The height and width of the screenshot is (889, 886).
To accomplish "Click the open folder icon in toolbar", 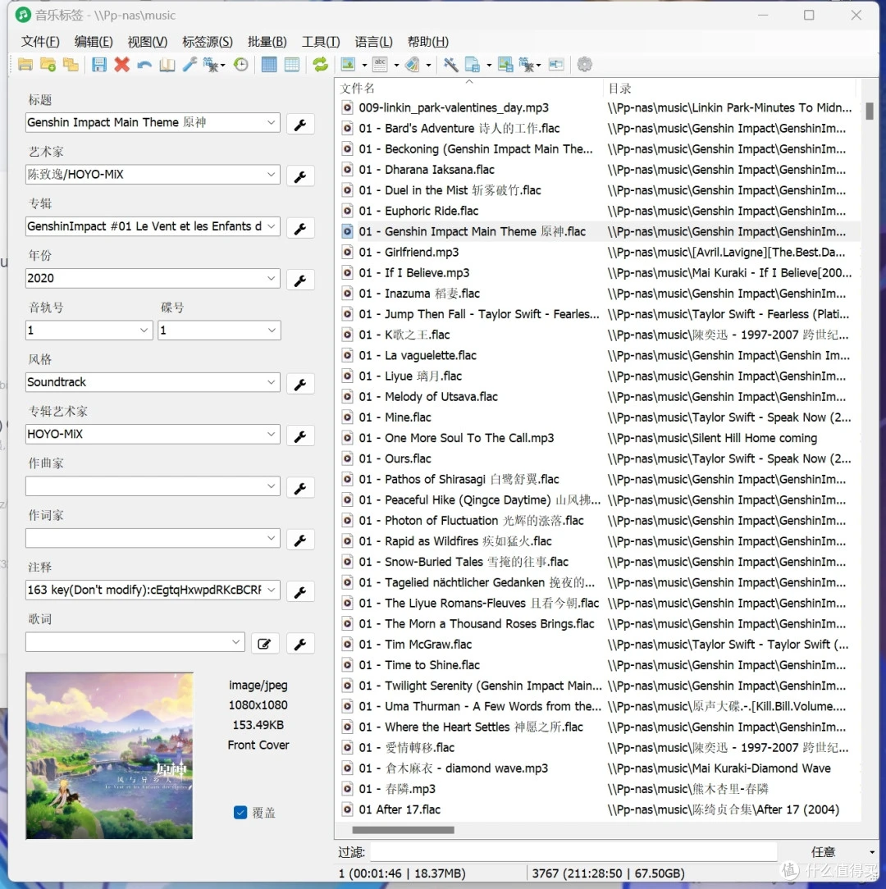I will [25, 65].
